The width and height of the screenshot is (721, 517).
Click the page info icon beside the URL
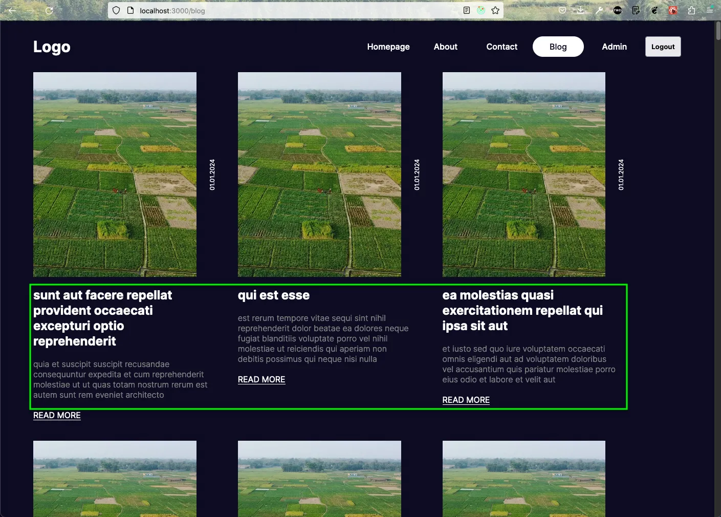point(130,10)
